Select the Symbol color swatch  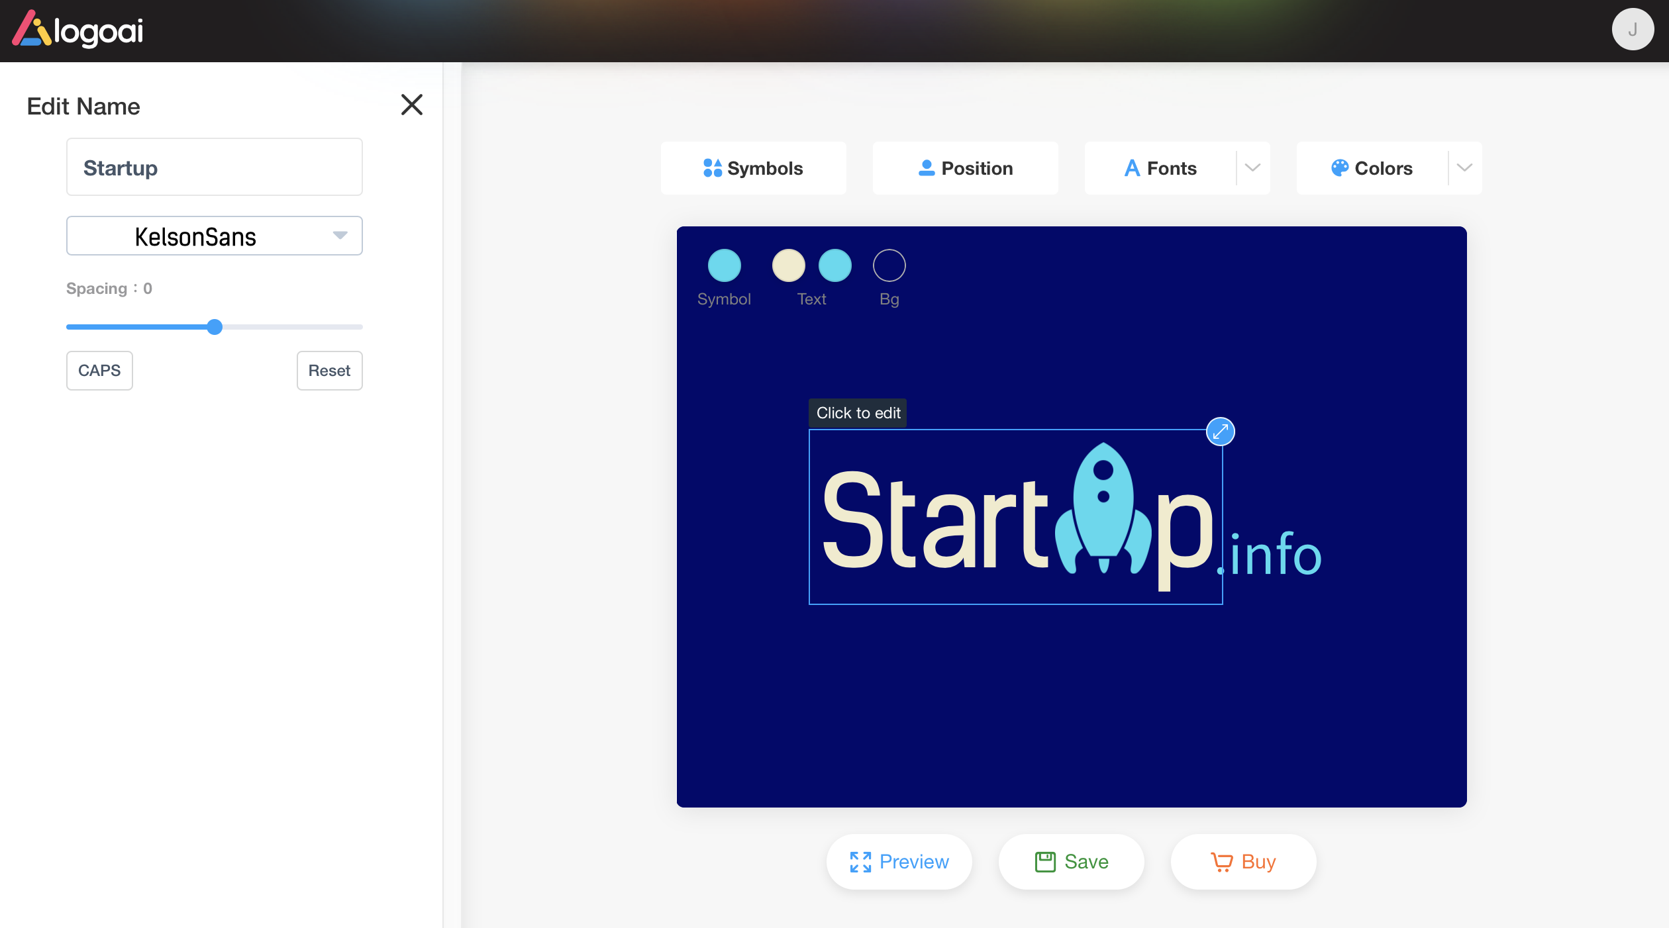click(x=724, y=265)
